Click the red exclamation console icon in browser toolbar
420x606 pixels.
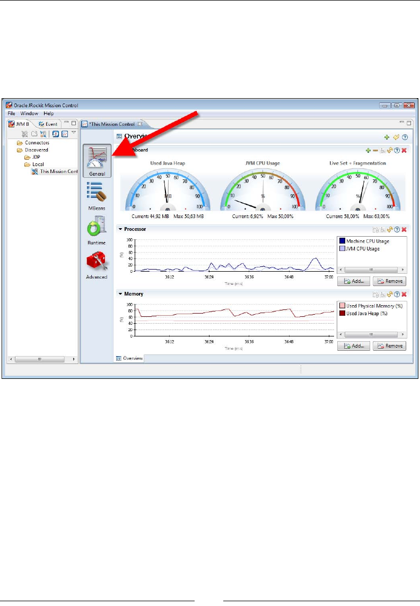click(x=56, y=134)
